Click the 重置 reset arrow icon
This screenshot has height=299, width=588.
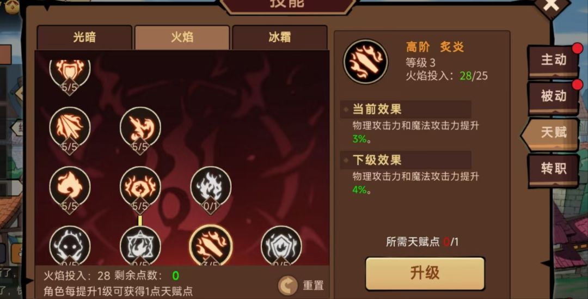click(x=287, y=285)
